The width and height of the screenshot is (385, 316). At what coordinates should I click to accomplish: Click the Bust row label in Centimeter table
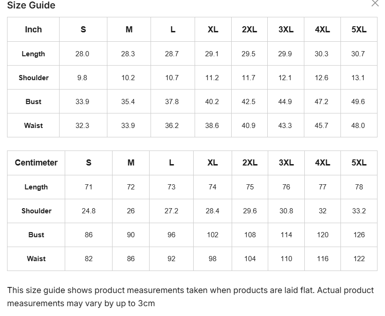point(36,235)
